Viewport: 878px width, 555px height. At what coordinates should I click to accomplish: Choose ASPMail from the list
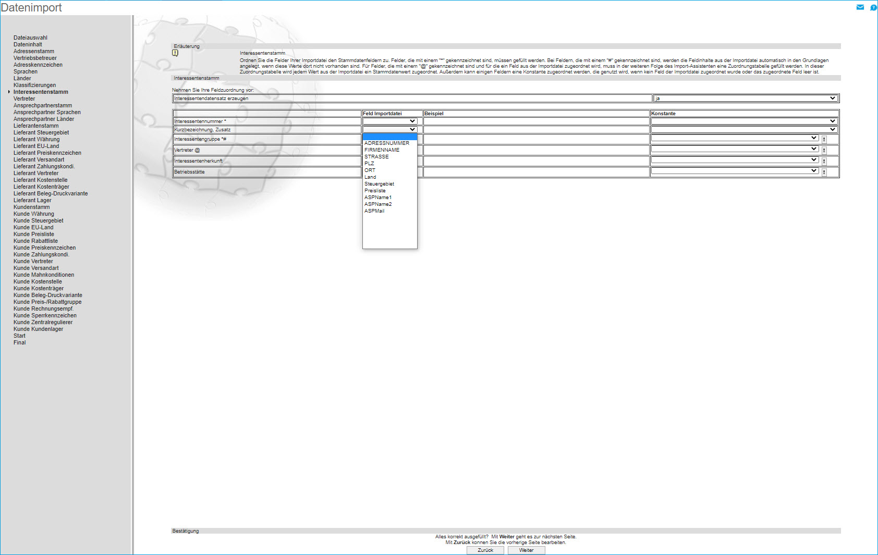point(389,211)
